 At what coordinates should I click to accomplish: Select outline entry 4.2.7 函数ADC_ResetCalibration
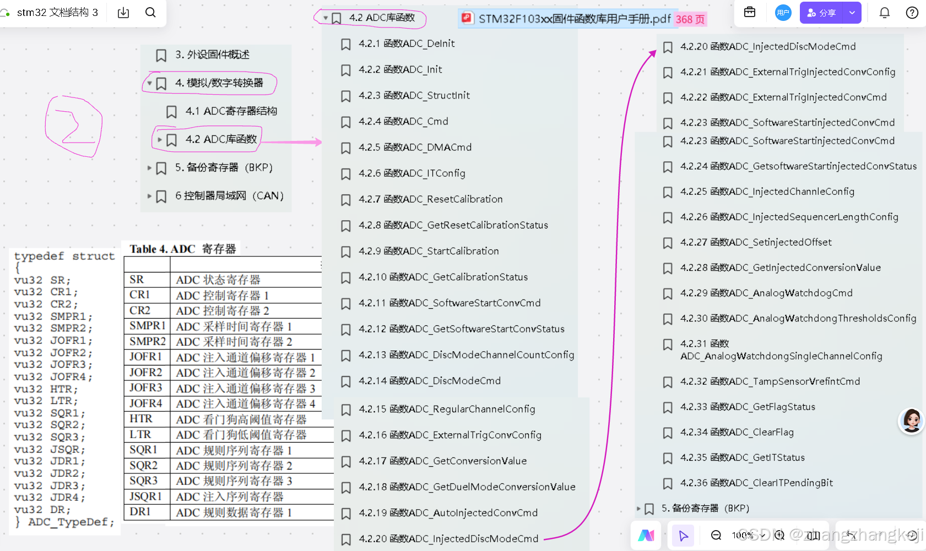pos(430,199)
